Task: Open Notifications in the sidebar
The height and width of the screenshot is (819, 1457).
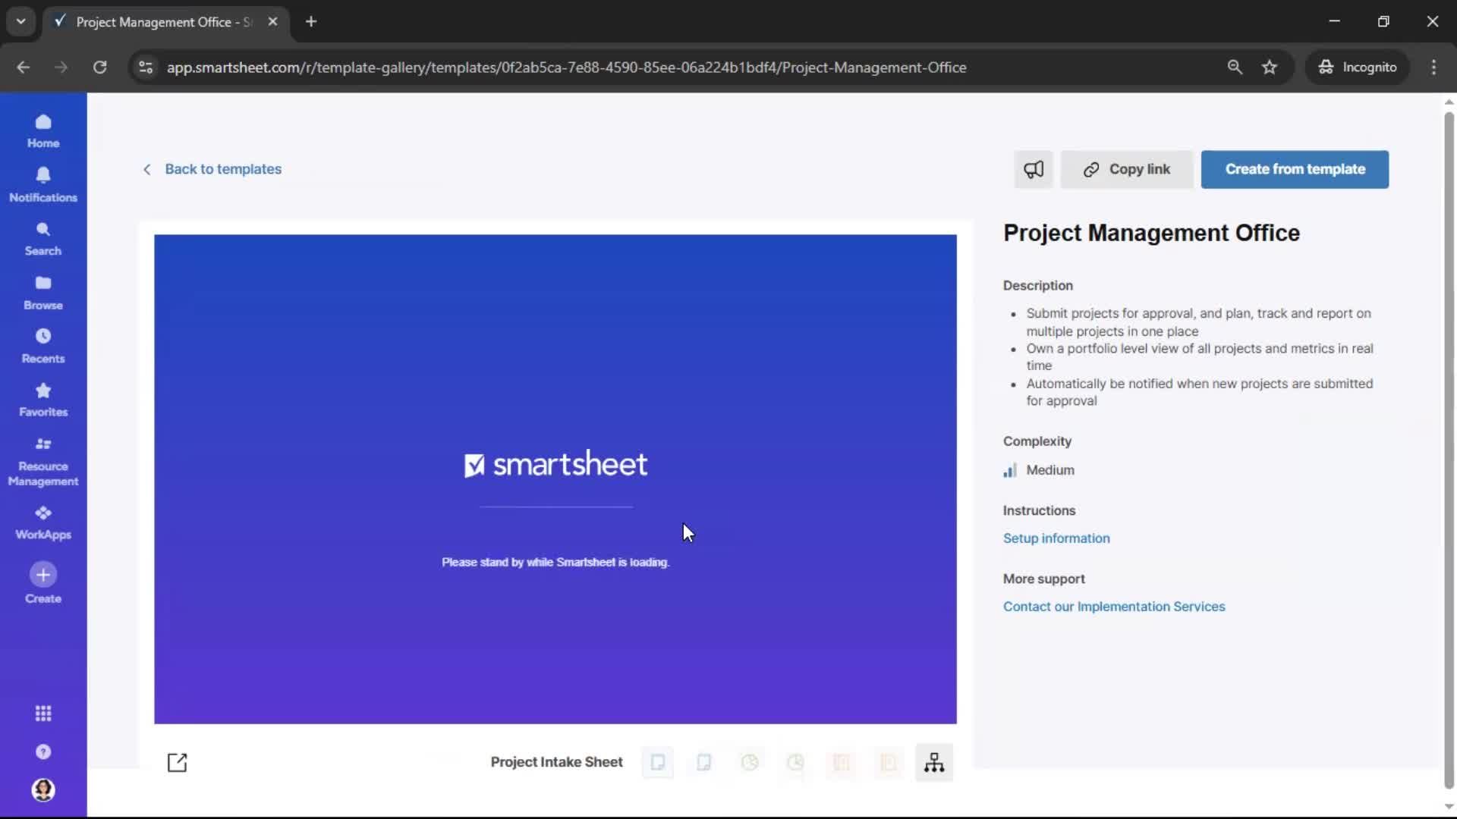Action: [42, 183]
